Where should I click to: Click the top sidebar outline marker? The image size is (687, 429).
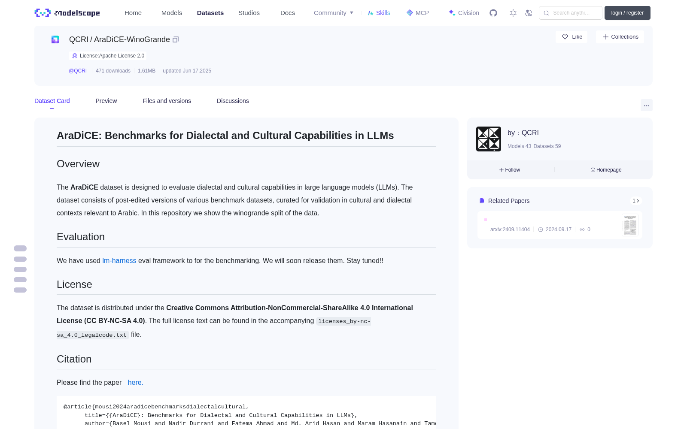tap(20, 248)
